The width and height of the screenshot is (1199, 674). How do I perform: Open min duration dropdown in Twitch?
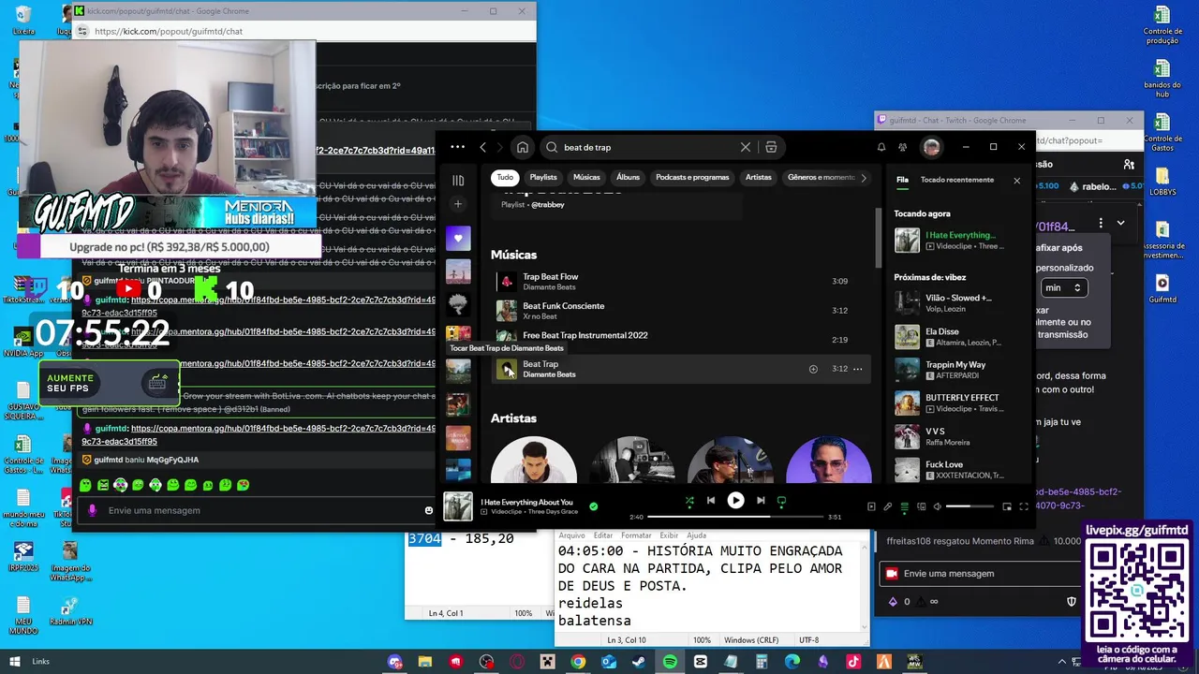(1063, 287)
